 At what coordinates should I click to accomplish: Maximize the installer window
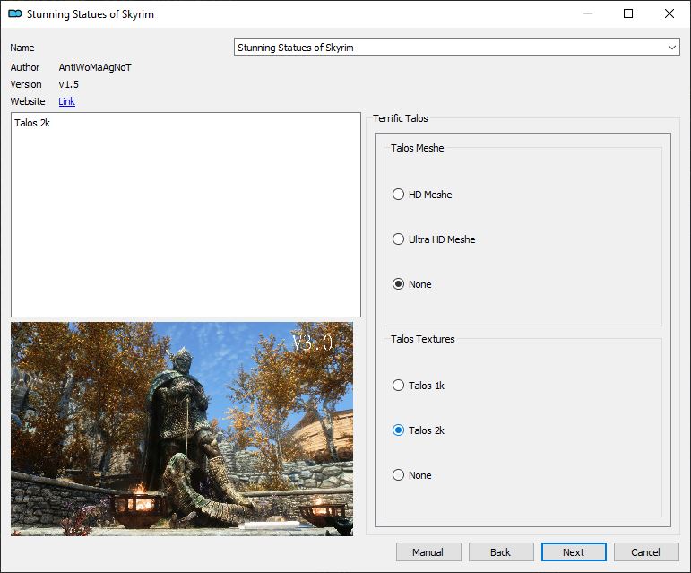click(x=628, y=13)
